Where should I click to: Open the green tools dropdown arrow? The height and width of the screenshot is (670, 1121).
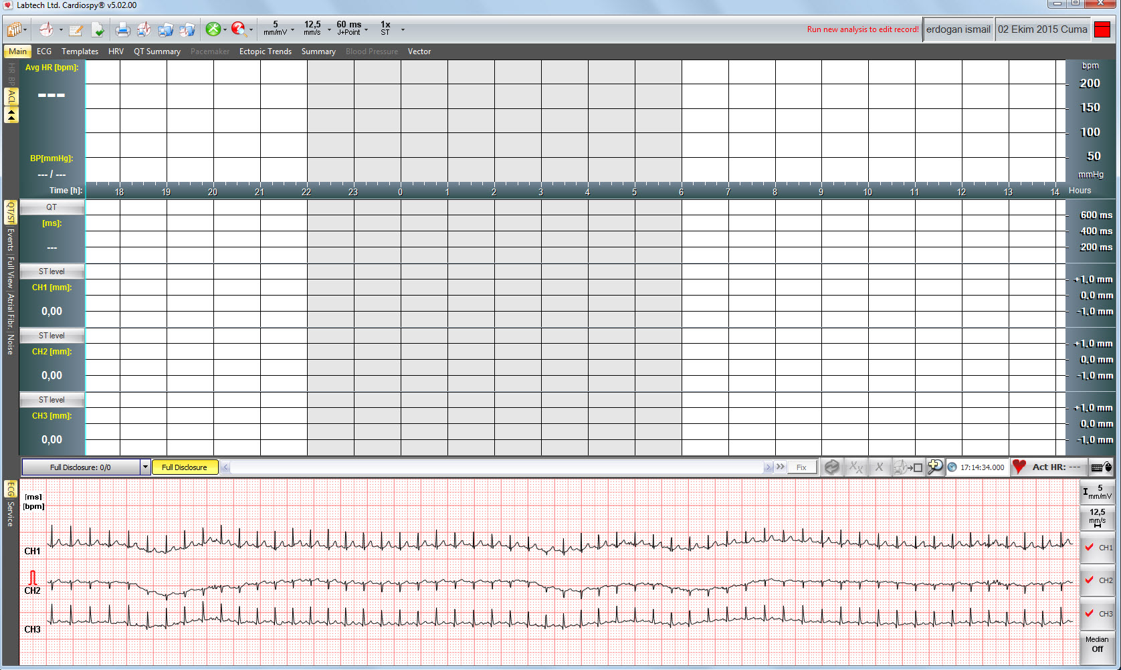[225, 30]
